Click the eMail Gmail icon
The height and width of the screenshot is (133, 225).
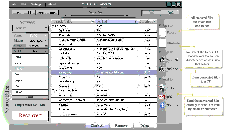click(162, 97)
